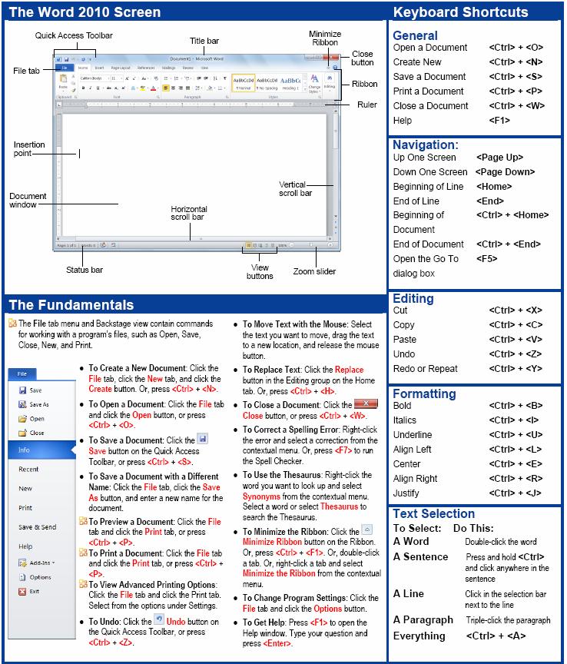Open the Page Layout ribbon tab
567x664 pixels.
coord(121,68)
